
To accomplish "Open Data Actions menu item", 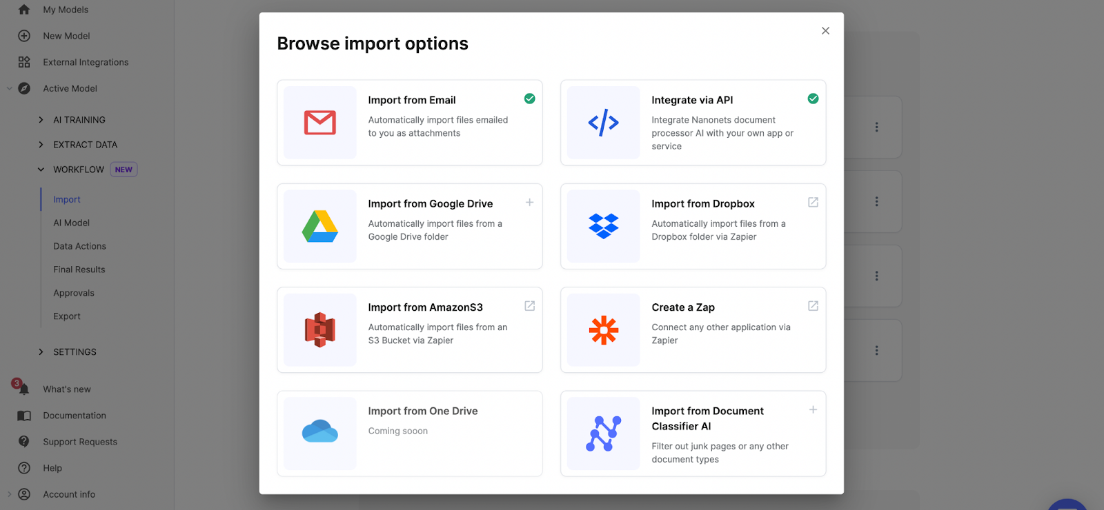I will (x=80, y=246).
